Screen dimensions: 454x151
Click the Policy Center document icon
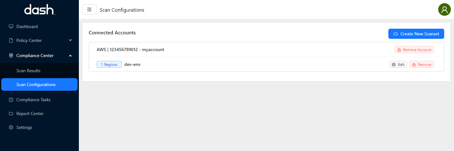pos(11,40)
